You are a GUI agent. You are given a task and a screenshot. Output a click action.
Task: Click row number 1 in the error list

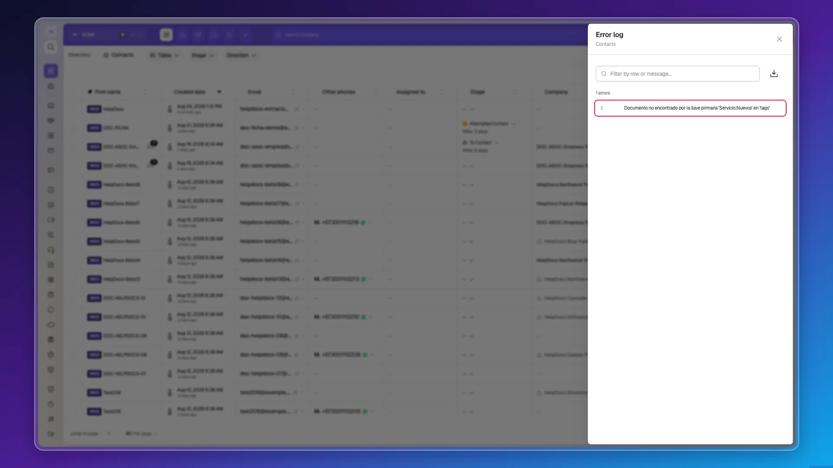point(601,108)
